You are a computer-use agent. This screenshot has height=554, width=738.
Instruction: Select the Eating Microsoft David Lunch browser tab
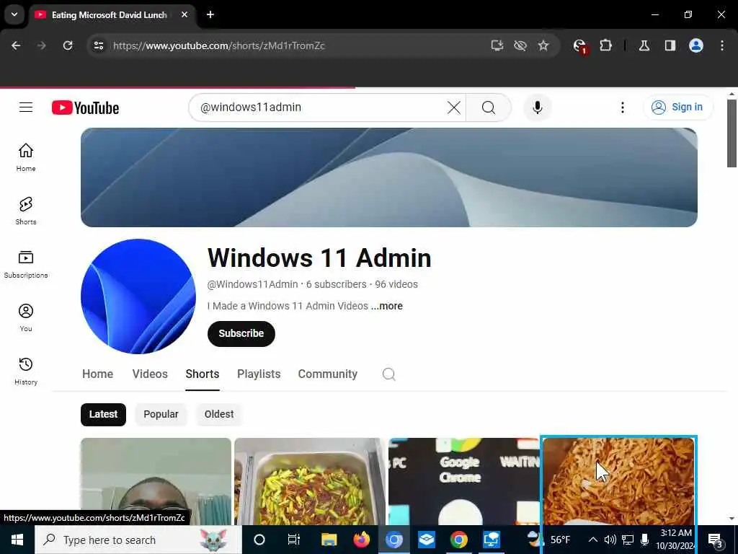[x=110, y=15]
